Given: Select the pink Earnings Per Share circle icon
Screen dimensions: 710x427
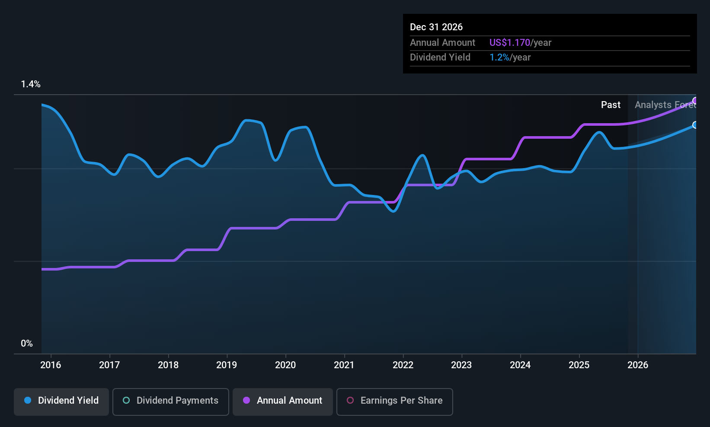Looking at the screenshot, I should tap(350, 401).
